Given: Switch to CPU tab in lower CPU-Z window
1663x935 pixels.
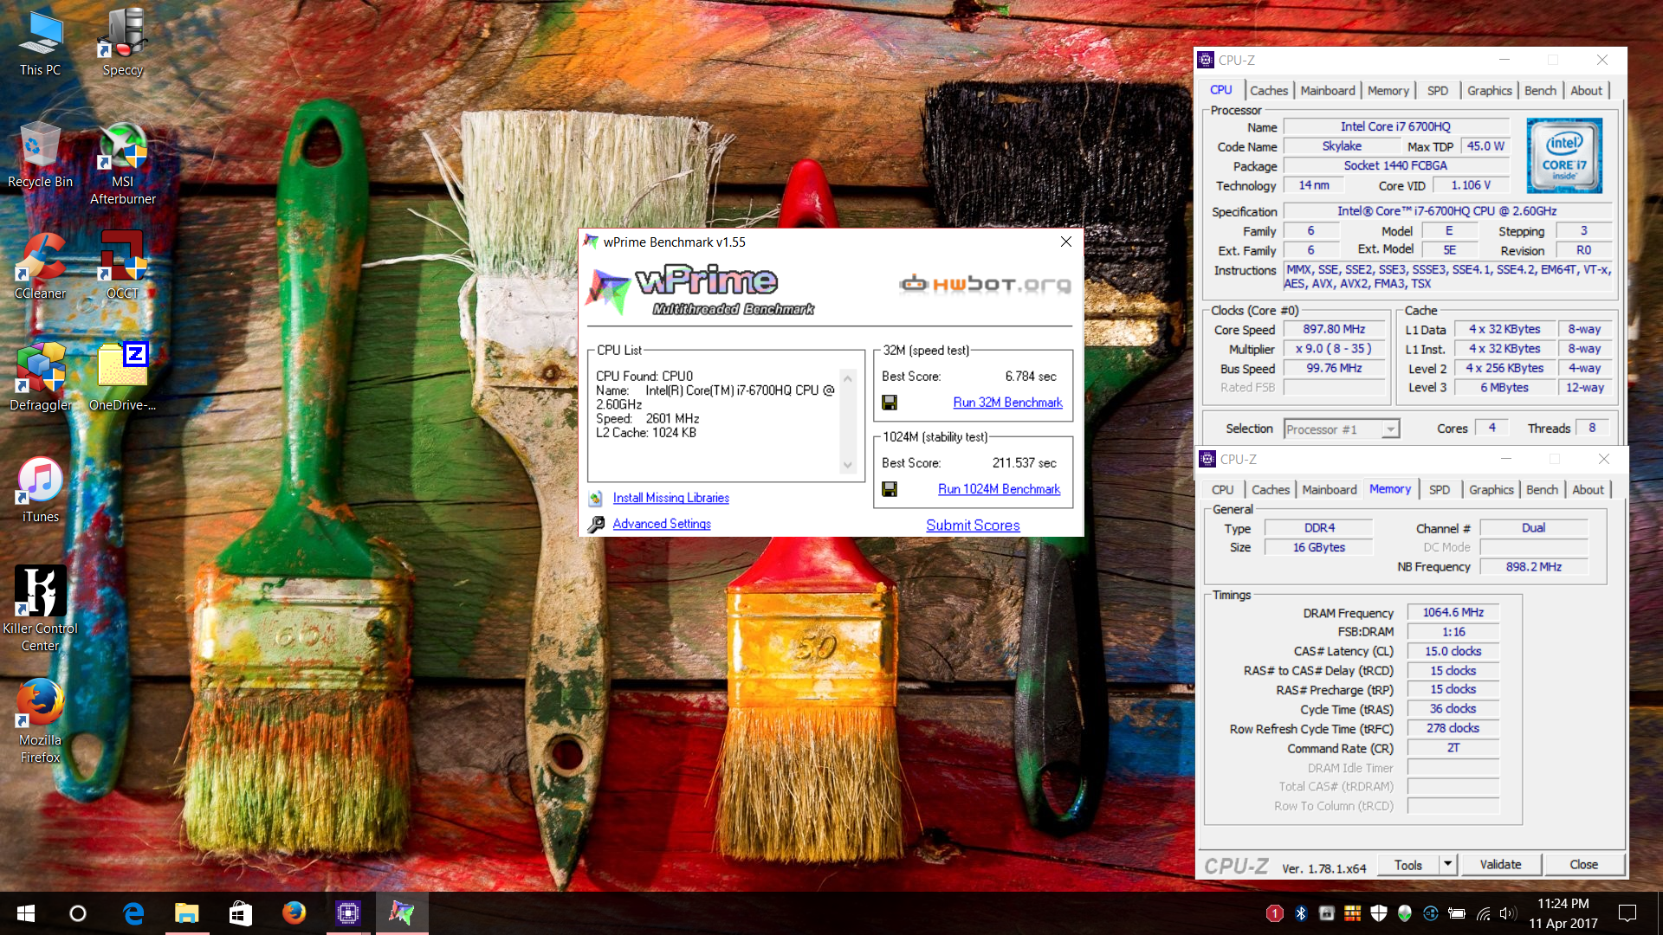Looking at the screenshot, I should pyautogui.click(x=1223, y=489).
